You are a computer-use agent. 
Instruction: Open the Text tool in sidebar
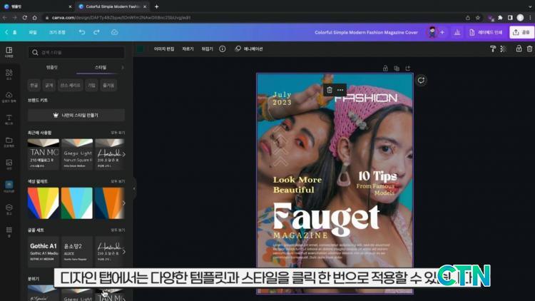[x=9, y=118]
